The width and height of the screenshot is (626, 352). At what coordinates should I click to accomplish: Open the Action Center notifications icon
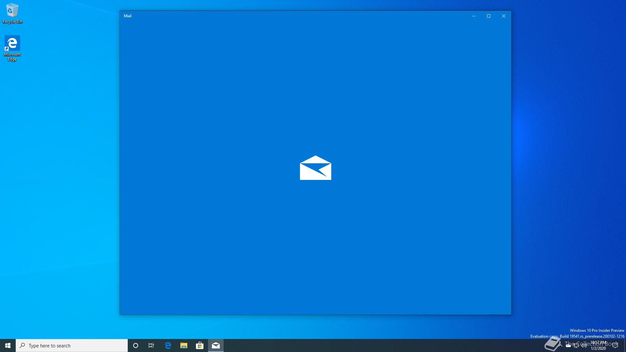point(615,346)
